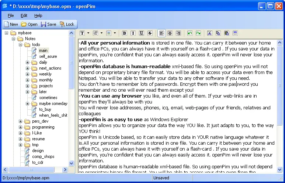
Task: Click the text color swatch
Action: (109, 33)
